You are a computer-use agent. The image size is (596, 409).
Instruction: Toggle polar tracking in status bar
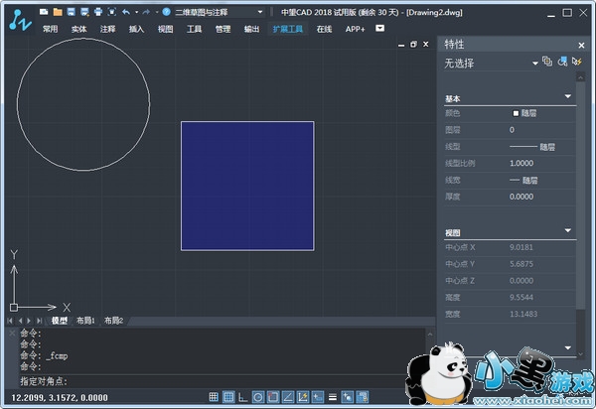(x=258, y=397)
